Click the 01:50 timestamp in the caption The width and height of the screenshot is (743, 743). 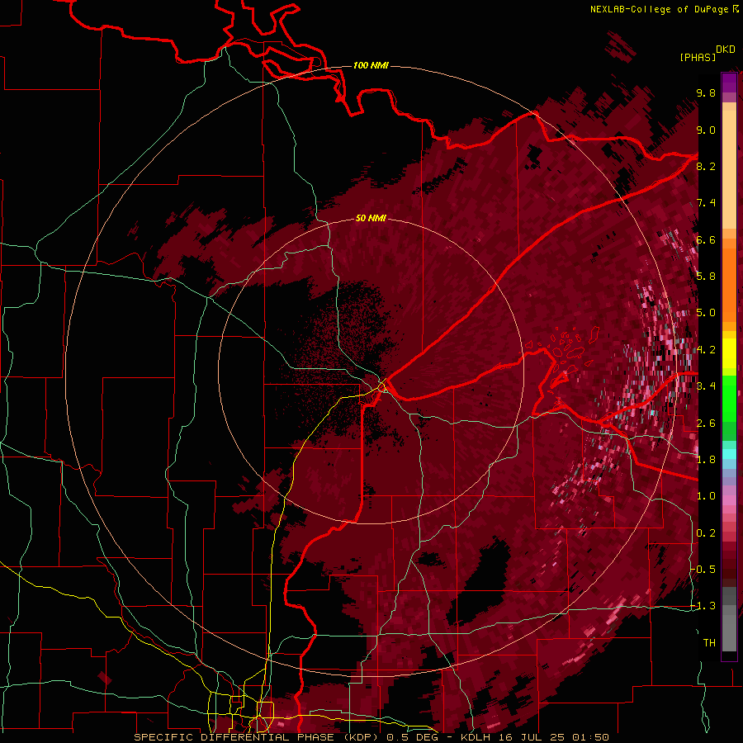590,737
